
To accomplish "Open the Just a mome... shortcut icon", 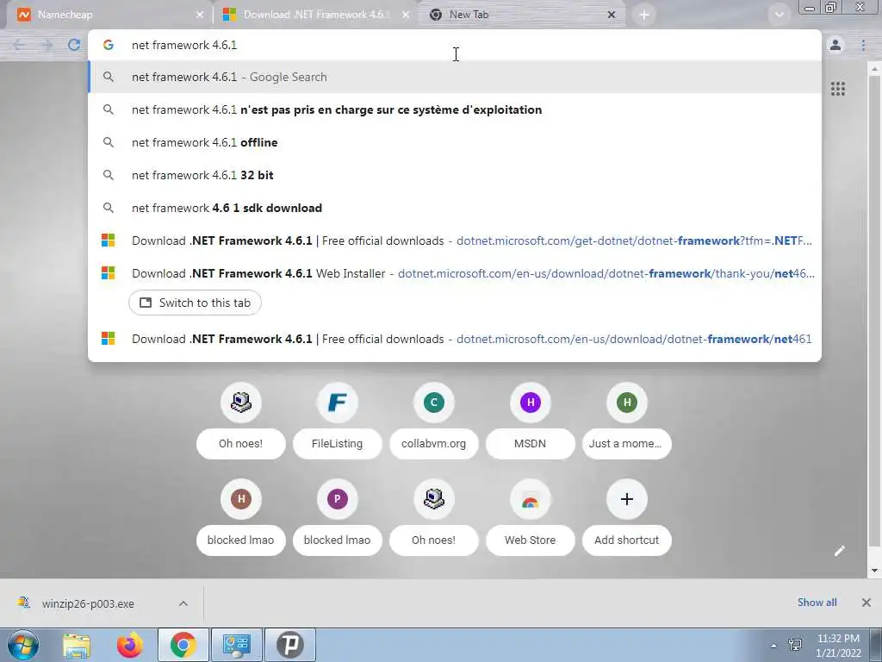I will coord(627,402).
